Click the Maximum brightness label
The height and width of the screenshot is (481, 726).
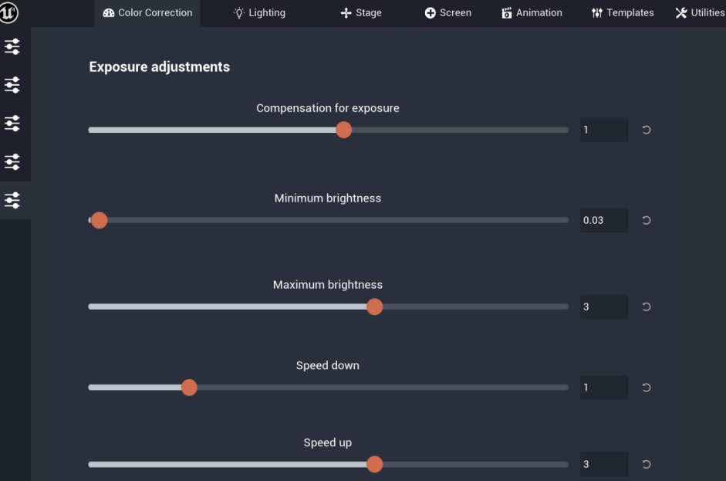point(328,285)
